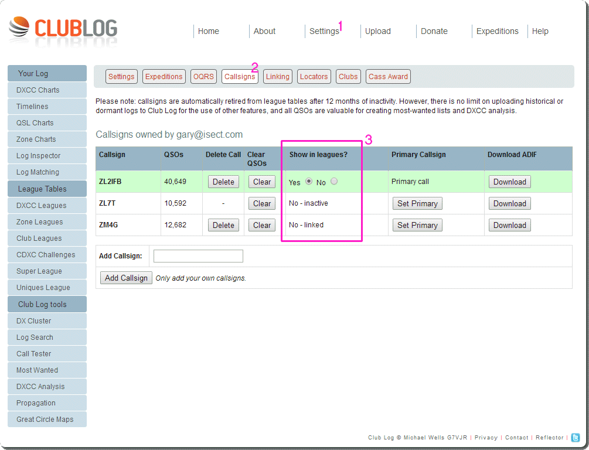The image size is (589, 450).
Task: Focus the Add Callsign text field
Action: (x=198, y=256)
